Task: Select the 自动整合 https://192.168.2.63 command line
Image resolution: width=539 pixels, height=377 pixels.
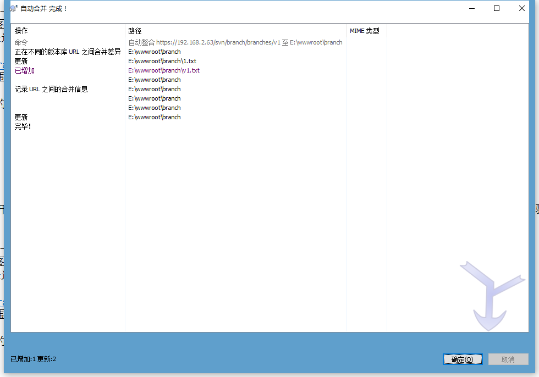Action: click(235, 42)
